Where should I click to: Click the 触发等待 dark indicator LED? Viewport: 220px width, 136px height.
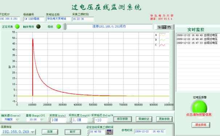38,27
